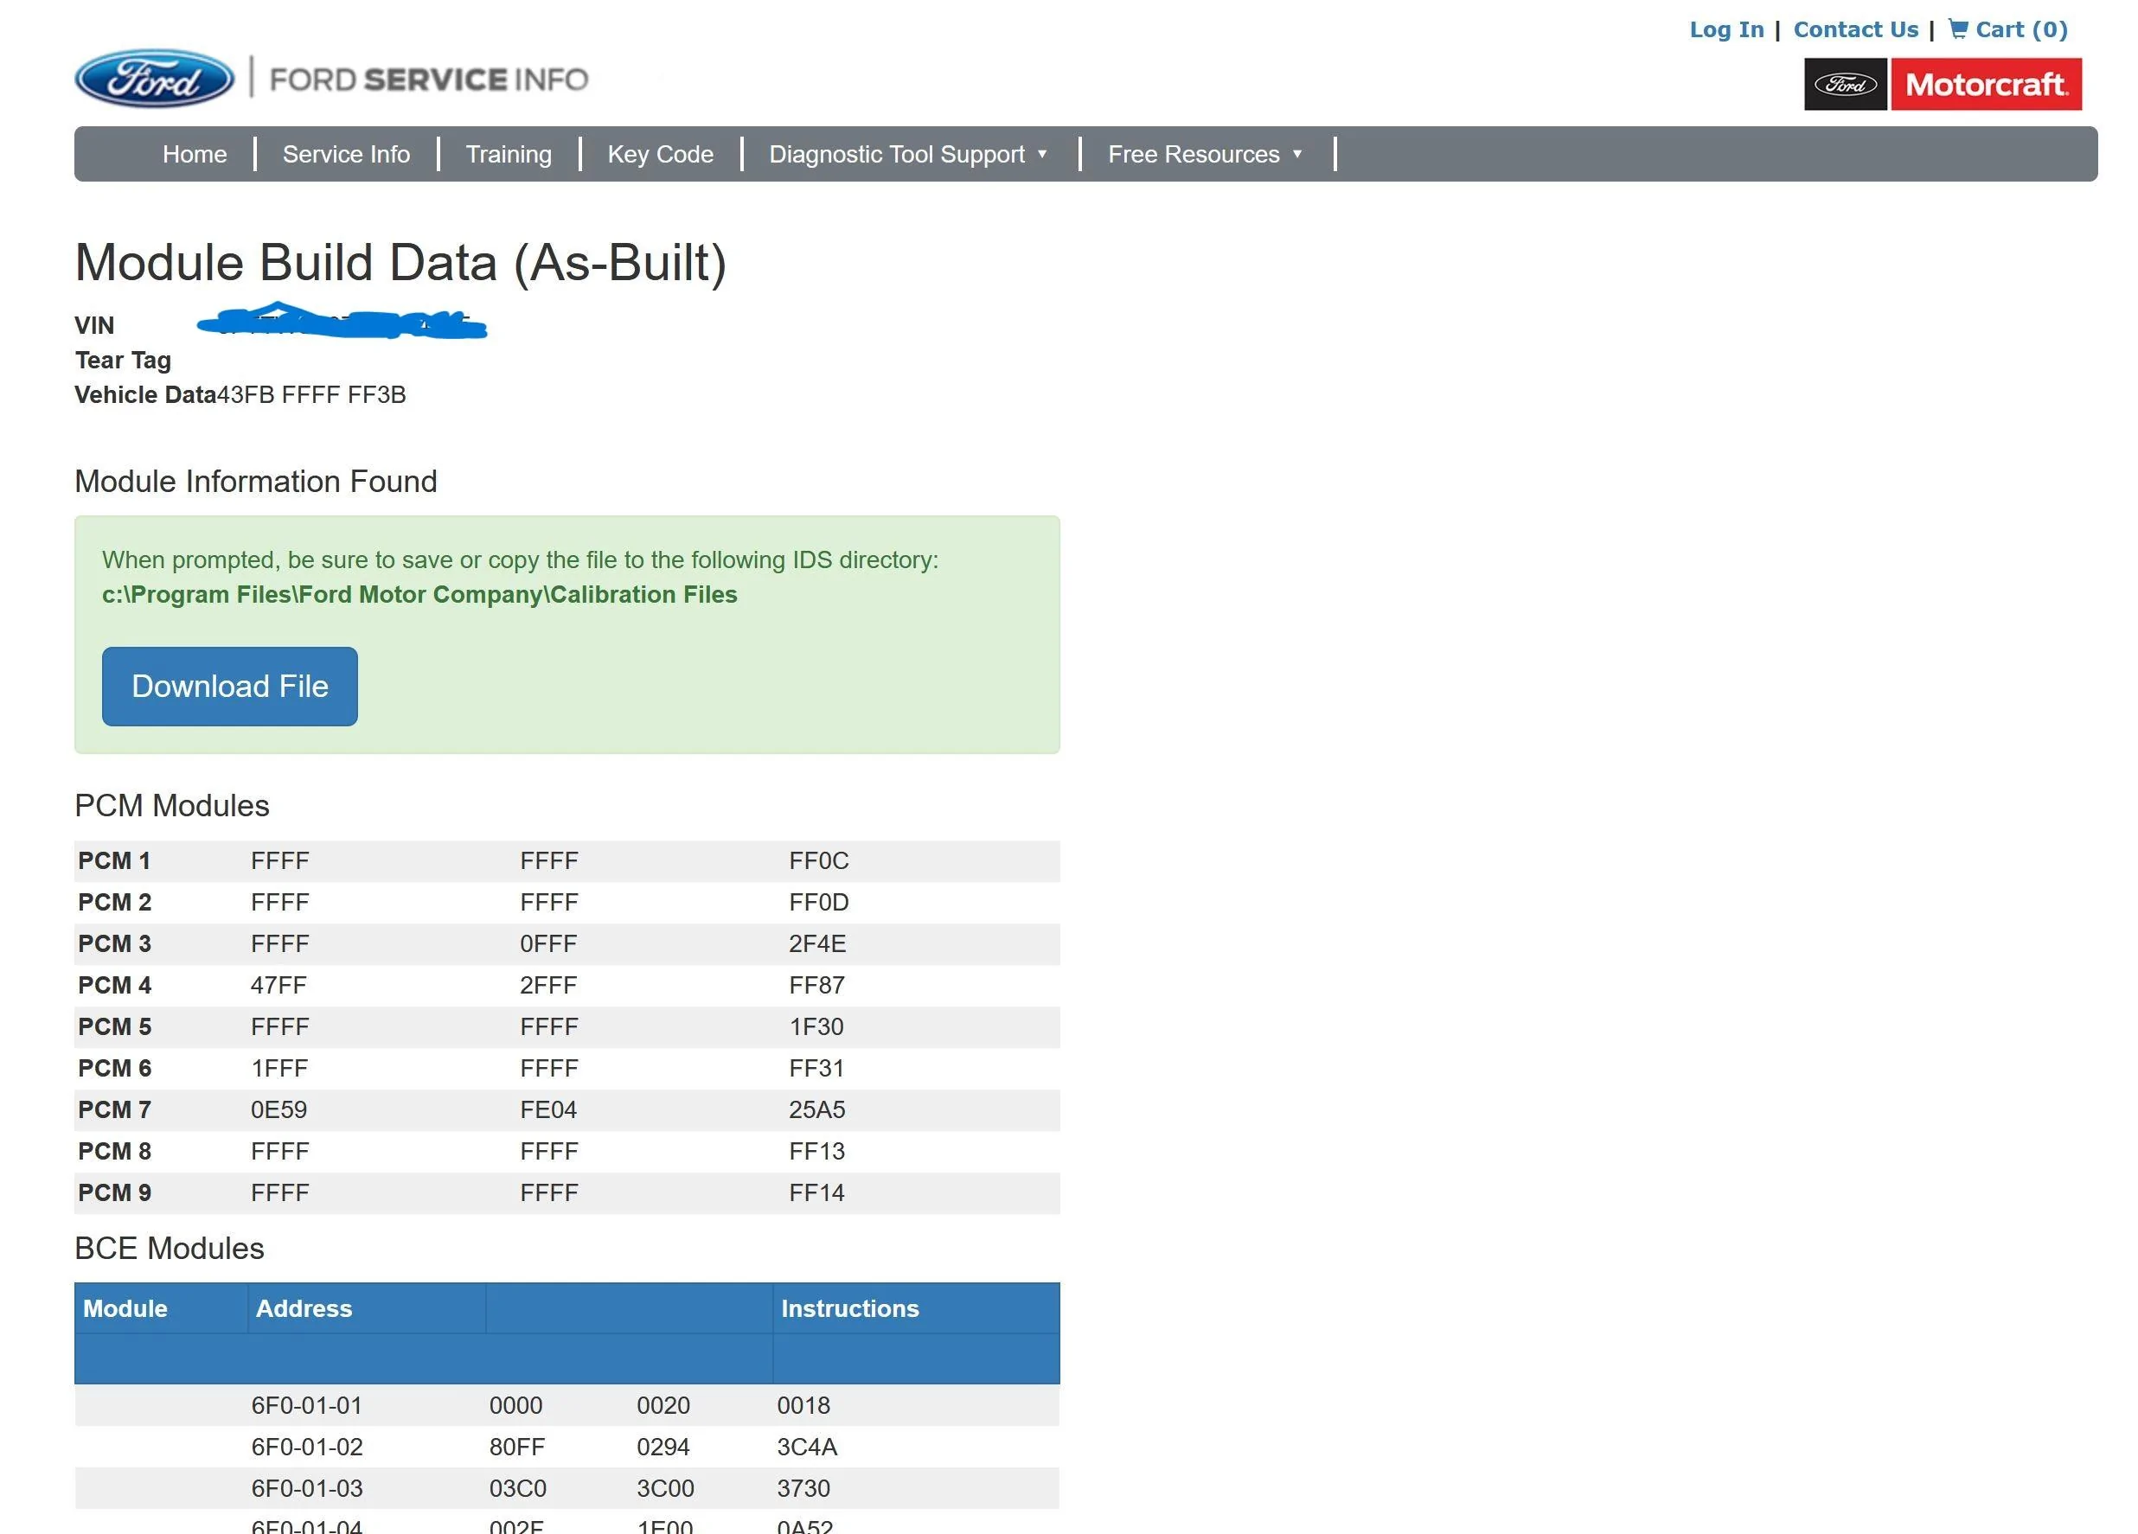Select value 0294 in 6F0-01-02 row
Image resolution: width=2138 pixels, height=1534 pixels.
(x=663, y=1447)
